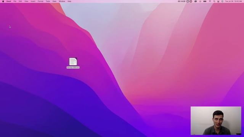Open the Data menu
244x137 pixels.
click(54, 1)
